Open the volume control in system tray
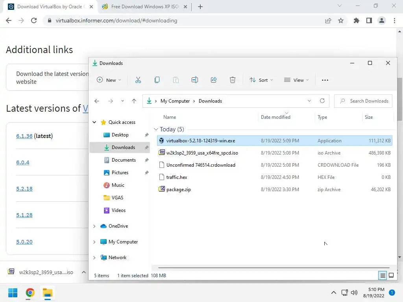 click(354, 293)
